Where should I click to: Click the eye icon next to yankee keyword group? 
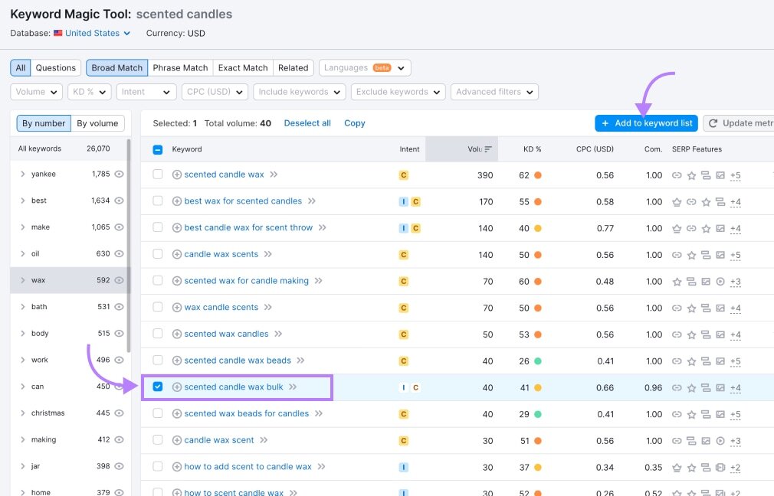[x=118, y=174]
